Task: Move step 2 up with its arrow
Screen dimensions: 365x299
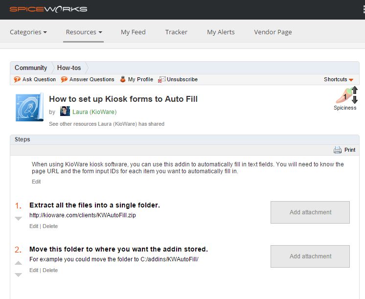Action: (x=19, y=263)
